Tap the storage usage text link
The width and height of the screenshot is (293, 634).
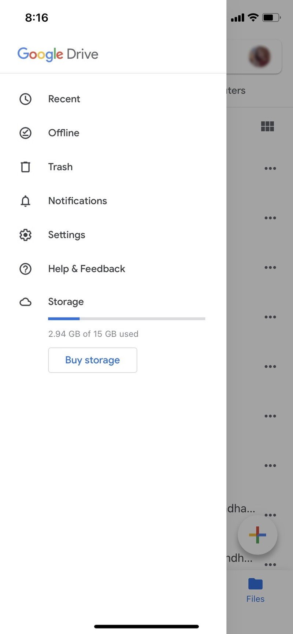coord(93,334)
